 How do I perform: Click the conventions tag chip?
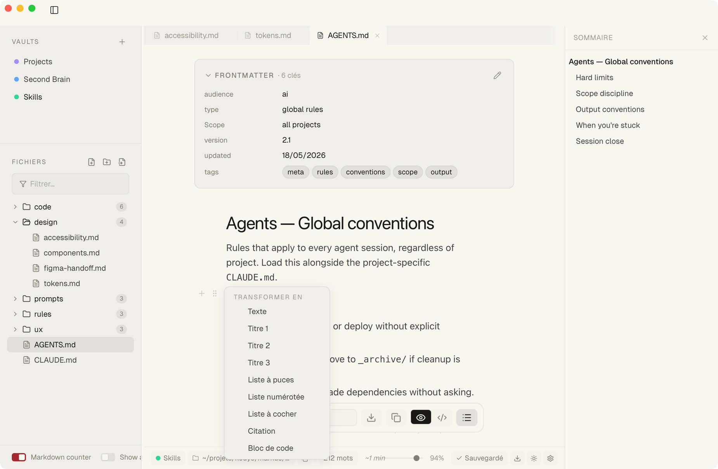click(365, 172)
